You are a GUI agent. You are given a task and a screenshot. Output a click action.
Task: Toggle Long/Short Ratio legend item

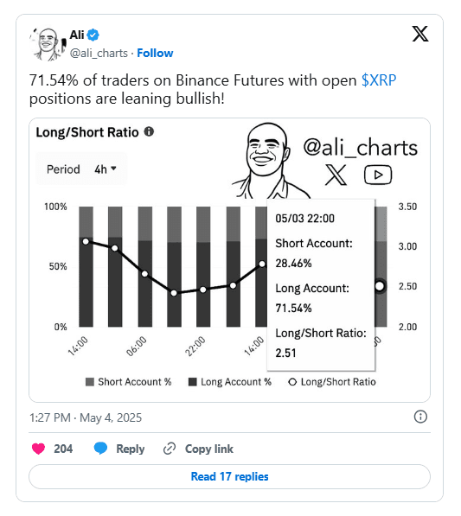click(x=332, y=382)
